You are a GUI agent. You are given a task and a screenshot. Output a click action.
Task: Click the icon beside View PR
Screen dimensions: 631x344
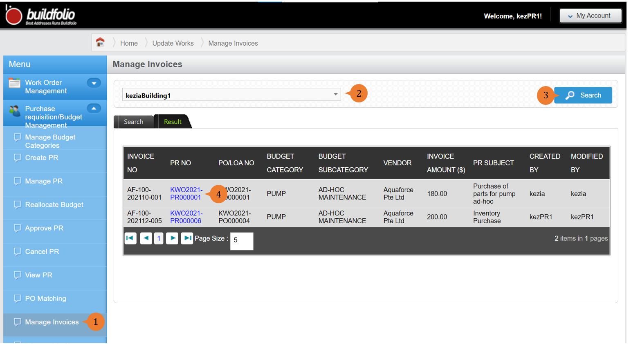(x=17, y=275)
